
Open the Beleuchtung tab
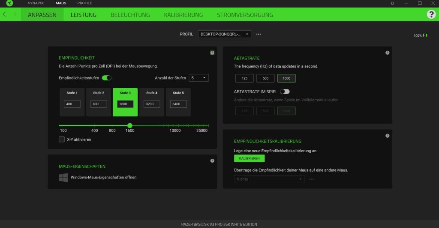point(130,15)
